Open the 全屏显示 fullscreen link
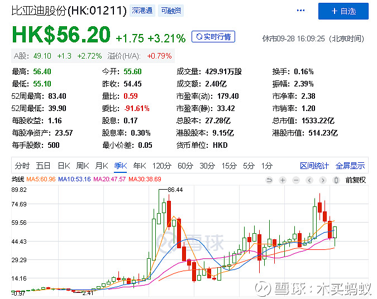The height and width of the screenshot is (299, 377). pos(350,166)
